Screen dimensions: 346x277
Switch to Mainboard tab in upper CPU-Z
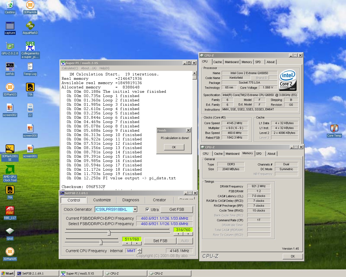click(x=232, y=62)
